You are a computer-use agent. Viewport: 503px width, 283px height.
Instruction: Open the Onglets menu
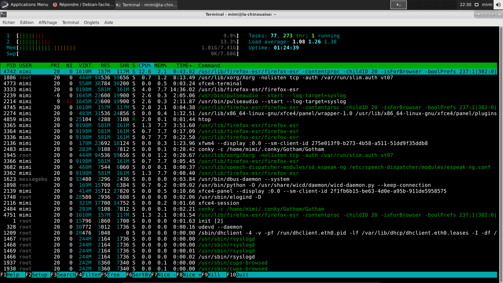(92, 22)
